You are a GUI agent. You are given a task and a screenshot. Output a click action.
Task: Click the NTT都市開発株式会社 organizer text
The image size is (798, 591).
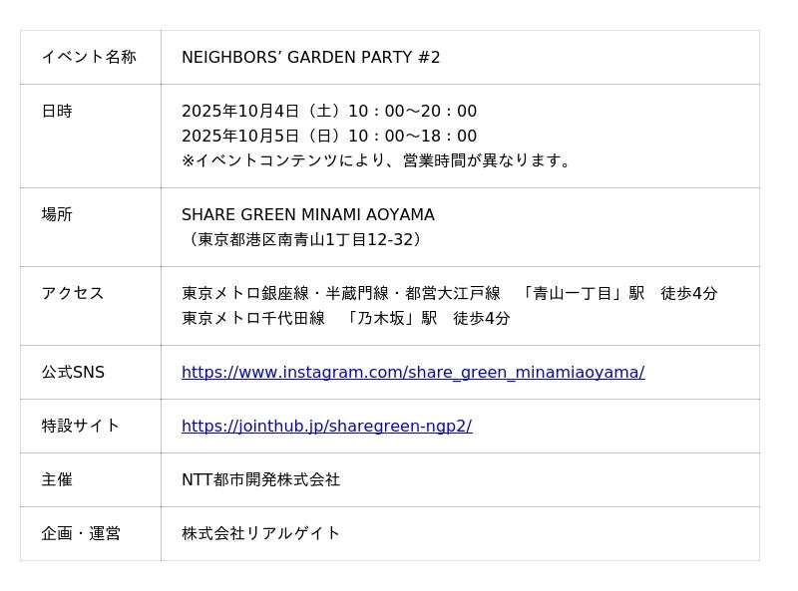(x=260, y=480)
